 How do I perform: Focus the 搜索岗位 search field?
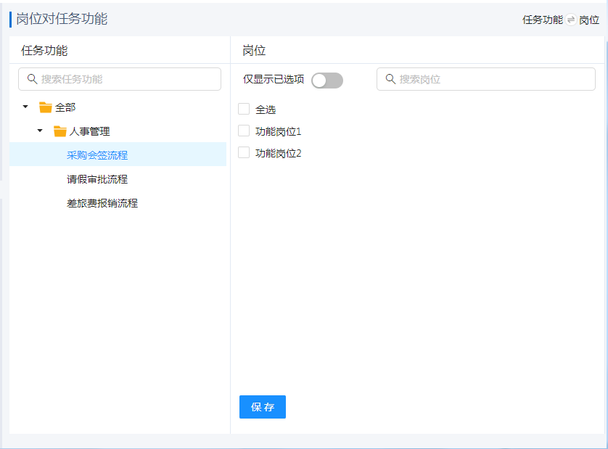pyautogui.click(x=493, y=79)
